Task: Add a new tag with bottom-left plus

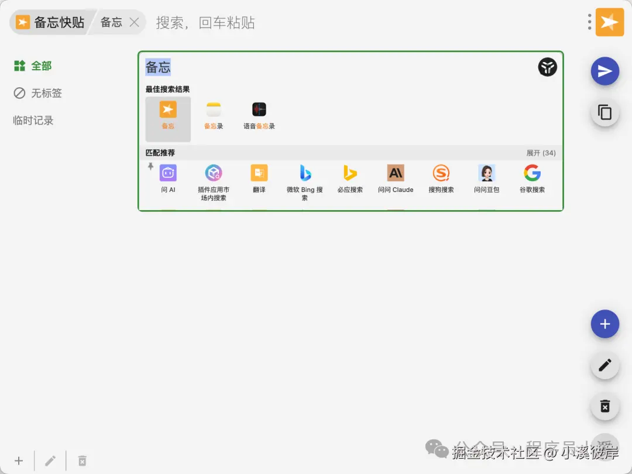Action: pos(19,461)
